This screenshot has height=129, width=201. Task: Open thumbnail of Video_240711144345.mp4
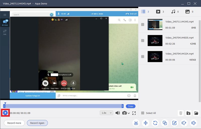(x=155, y=24)
